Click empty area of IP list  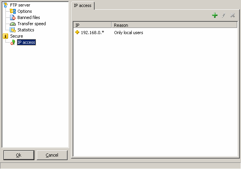(154, 97)
